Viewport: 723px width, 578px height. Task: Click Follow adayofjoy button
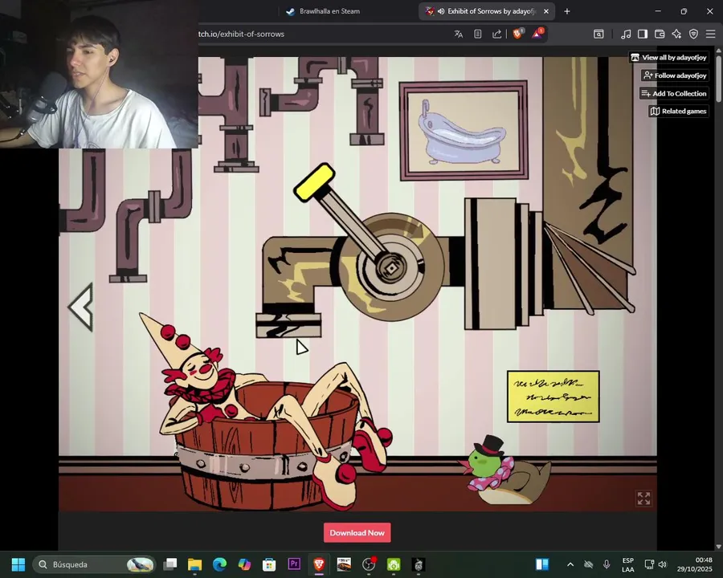click(x=675, y=75)
